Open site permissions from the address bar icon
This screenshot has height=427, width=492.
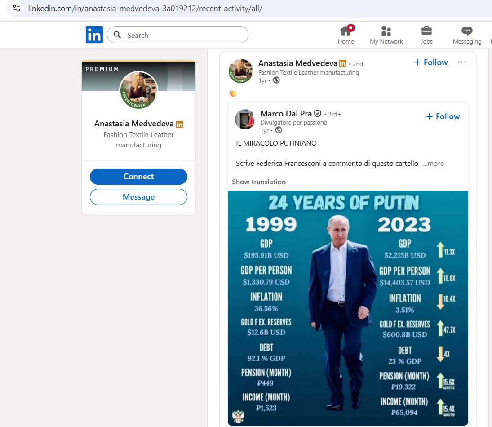tap(16, 8)
